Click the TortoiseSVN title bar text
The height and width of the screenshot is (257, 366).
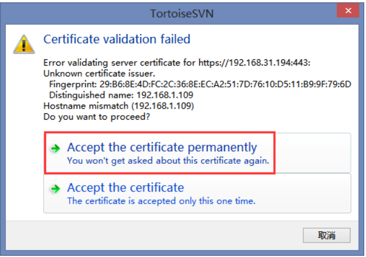click(182, 14)
